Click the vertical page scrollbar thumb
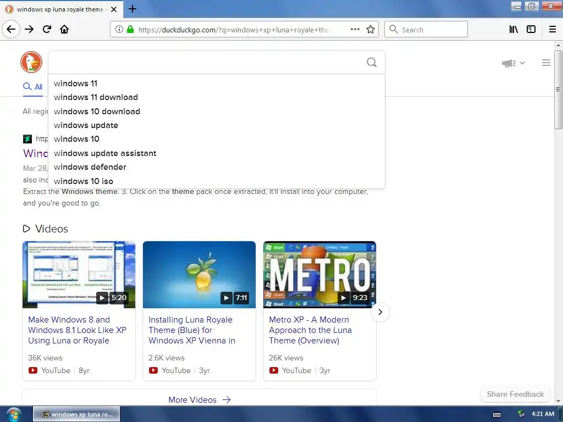563x422 pixels. [x=558, y=90]
